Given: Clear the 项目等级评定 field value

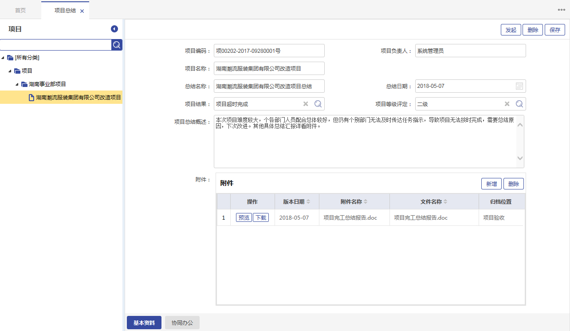Looking at the screenshot, I should [507, 104].
